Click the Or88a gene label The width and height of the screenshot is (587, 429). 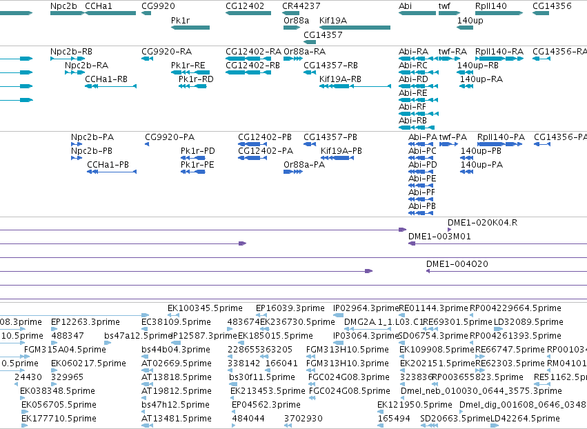pos(297,20)
